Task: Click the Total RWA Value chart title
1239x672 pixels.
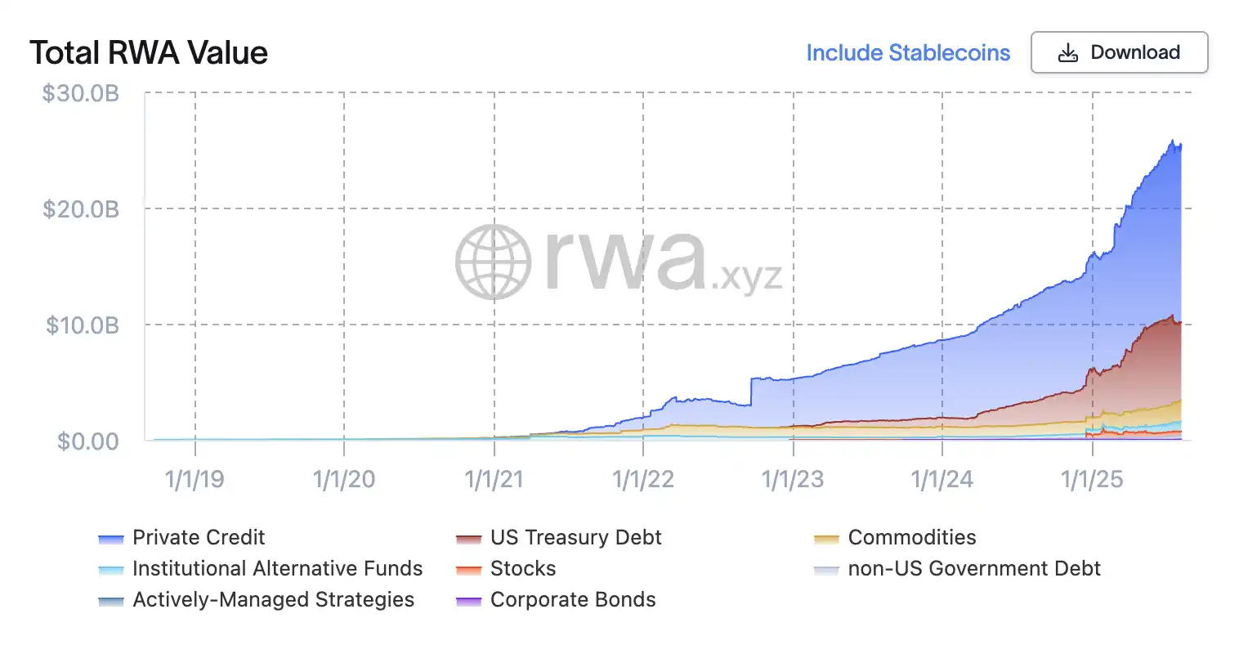Action: 149,53
